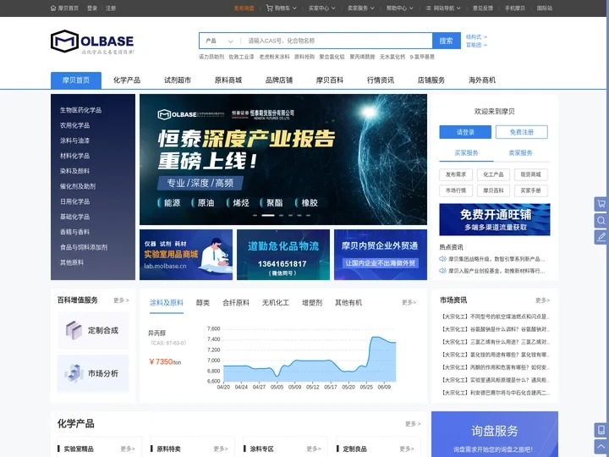
Task: Click the 官能团 search link
Action: 476,45
